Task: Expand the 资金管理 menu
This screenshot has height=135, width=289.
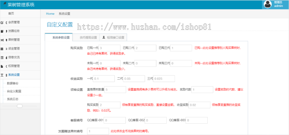Action: click(x=20, y=49)
